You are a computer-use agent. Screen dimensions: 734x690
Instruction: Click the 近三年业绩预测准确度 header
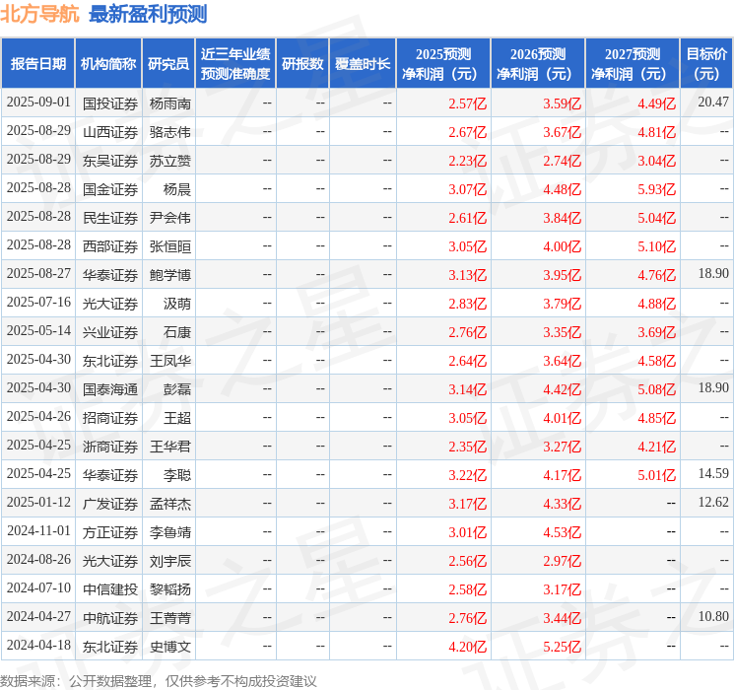pyautogui.click(x=235, y=64)
